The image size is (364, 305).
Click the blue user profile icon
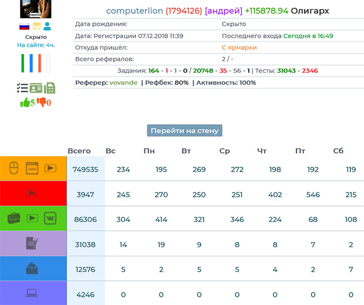48,26
